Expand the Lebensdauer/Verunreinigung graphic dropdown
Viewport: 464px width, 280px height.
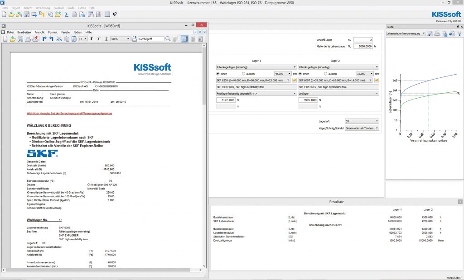(x=423, y=33)
